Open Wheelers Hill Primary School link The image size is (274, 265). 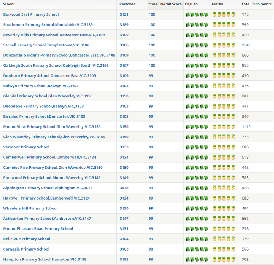[30, 208]
